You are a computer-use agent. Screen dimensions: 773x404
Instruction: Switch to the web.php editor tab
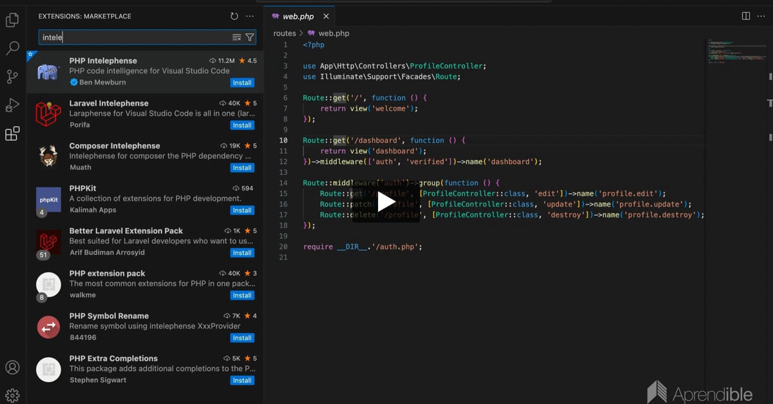(298, 16)
